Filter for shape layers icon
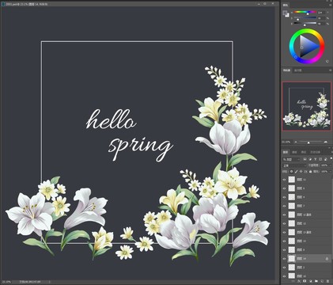This screenshot has height=285, width=333. click(320, 159)
